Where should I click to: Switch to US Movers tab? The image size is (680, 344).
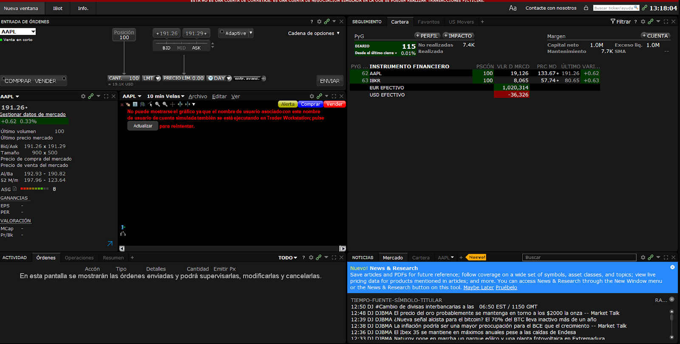click(x=461, y=22)
